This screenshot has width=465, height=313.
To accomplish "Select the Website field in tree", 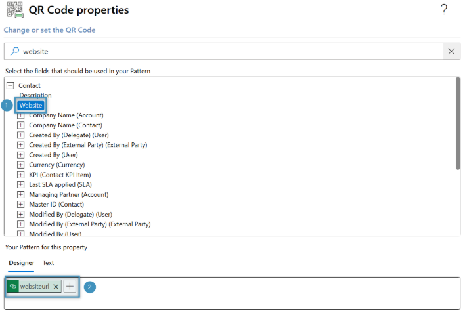I will click(31, 106).
